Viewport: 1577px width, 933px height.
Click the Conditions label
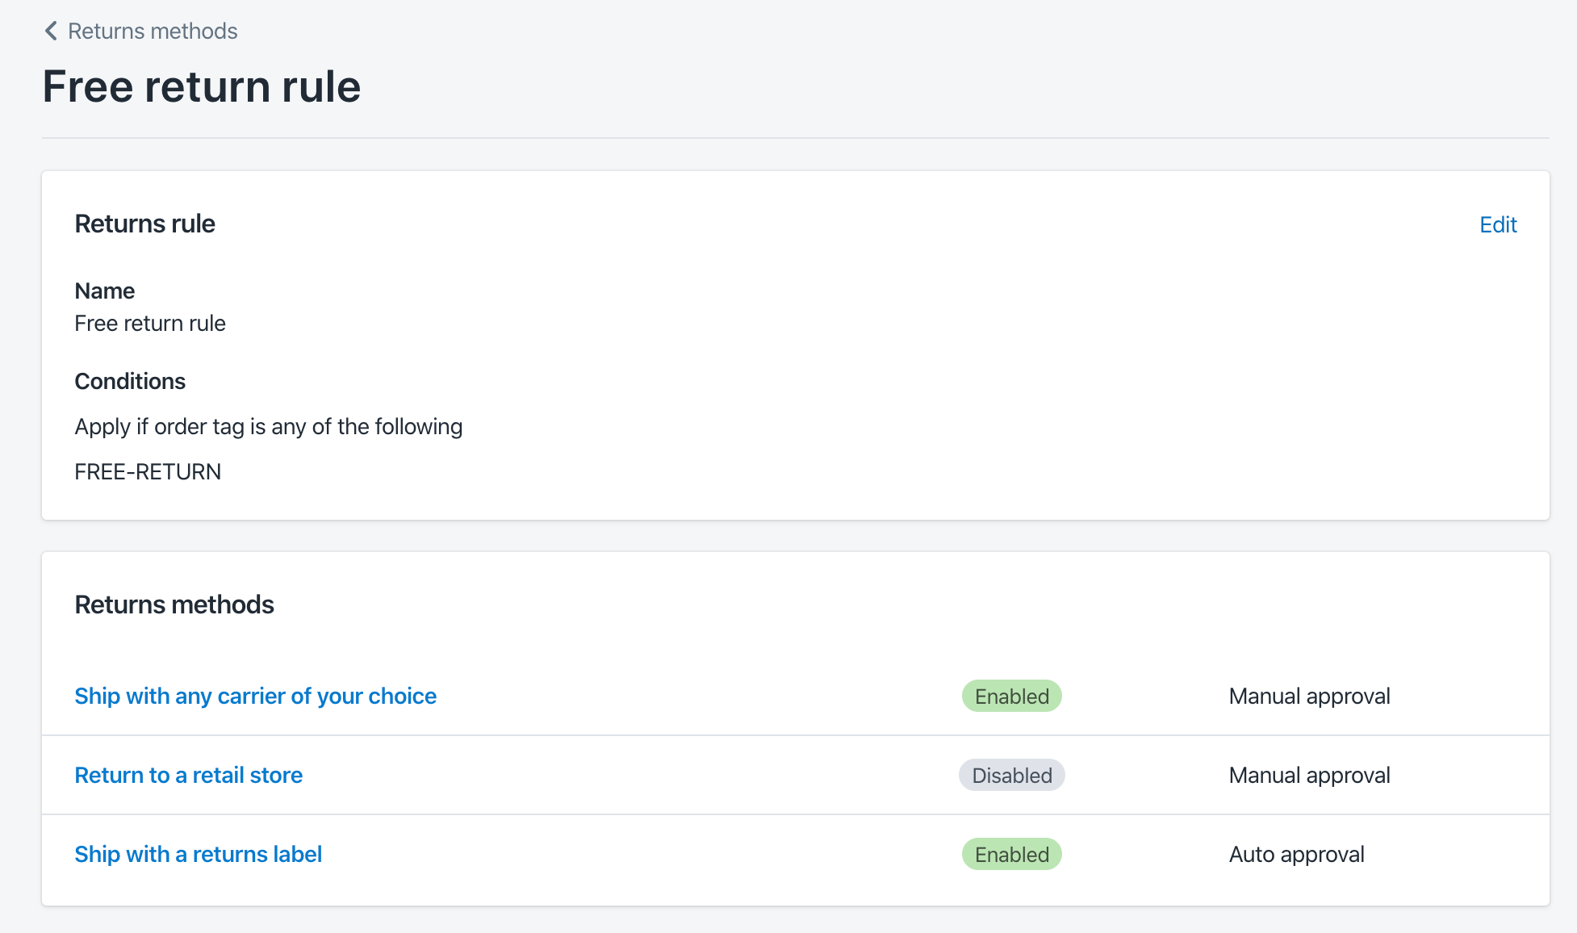(130, 381)
